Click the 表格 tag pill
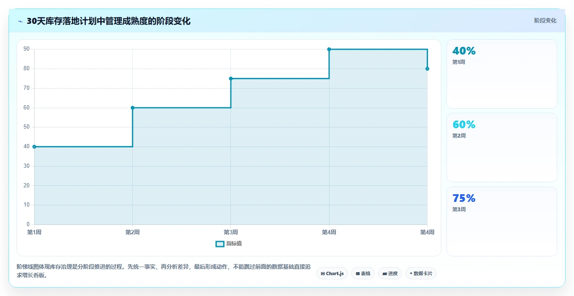This screenshot has width=574, height=296. click(x=363, y=273)
